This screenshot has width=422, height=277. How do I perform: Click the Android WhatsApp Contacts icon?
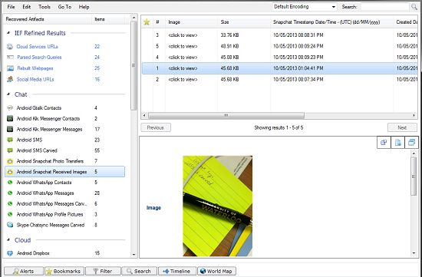click(x=10, y=183)
